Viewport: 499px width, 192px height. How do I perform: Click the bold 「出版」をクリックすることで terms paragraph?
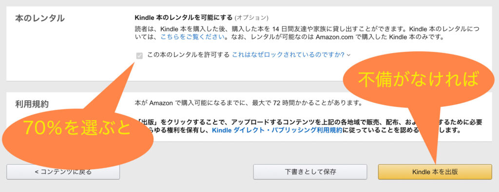tap(308, 126)
